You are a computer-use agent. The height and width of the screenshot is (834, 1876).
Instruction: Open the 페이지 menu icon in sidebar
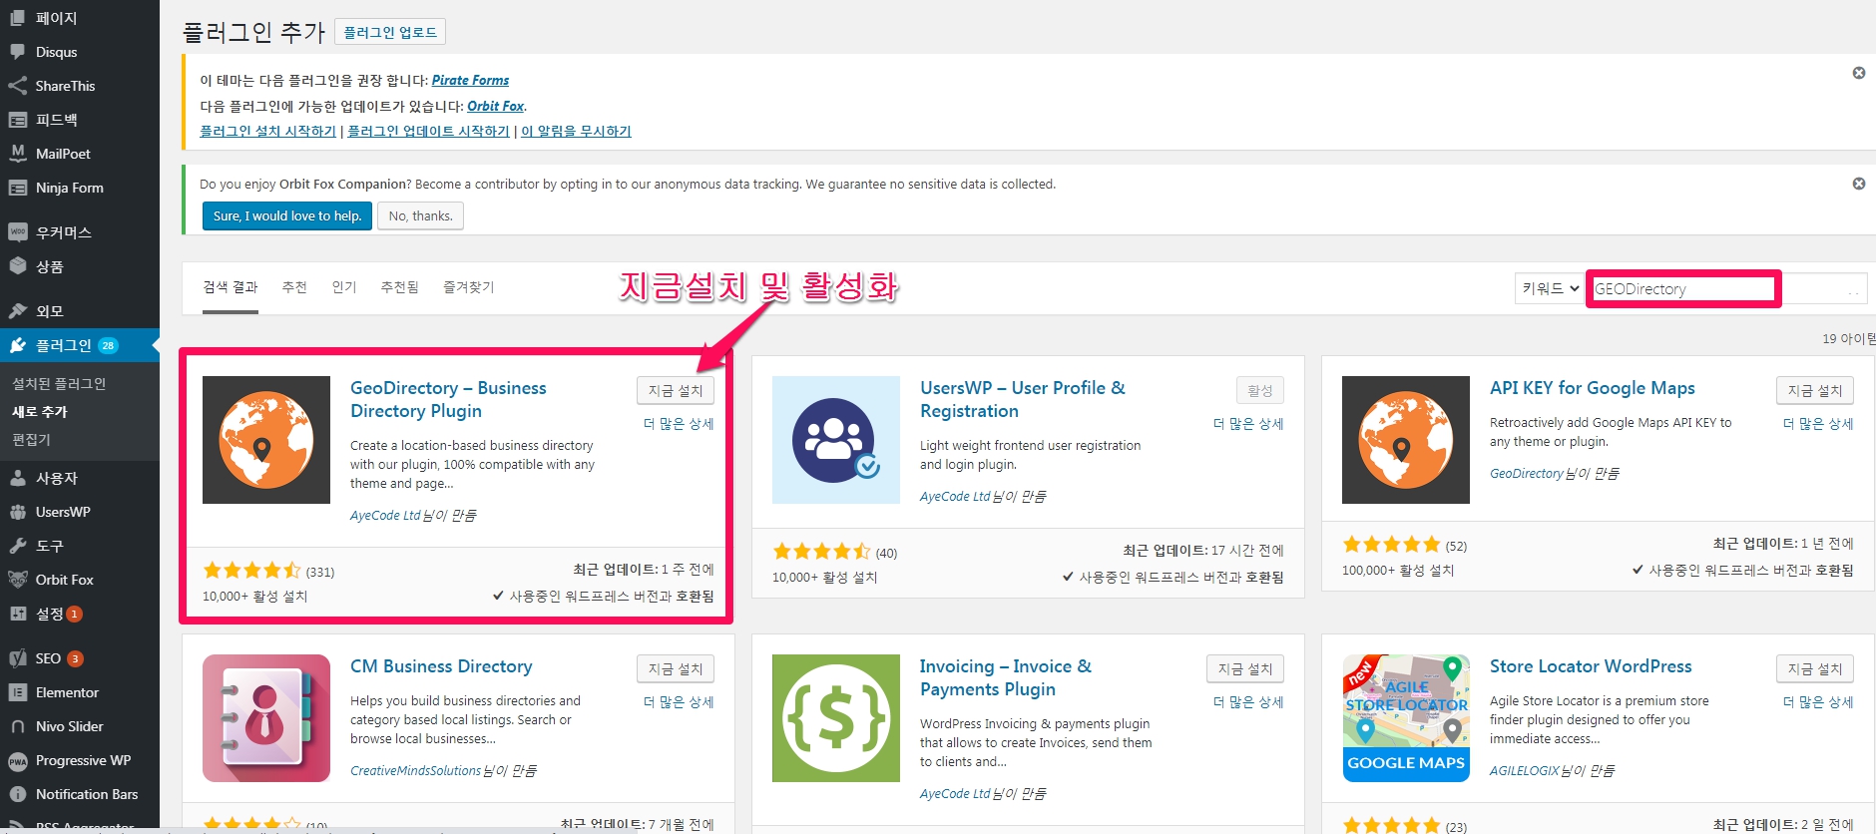[x=17, y=18]
